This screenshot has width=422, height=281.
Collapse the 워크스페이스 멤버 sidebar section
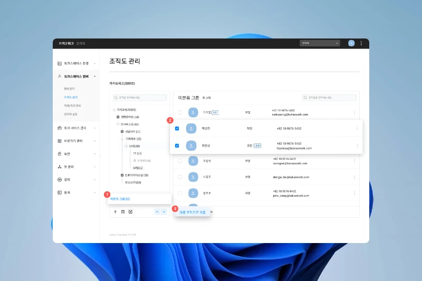click(94, 76)
